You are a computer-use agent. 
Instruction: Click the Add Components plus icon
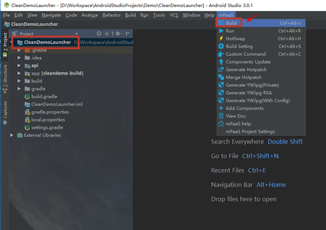point(221,108)
